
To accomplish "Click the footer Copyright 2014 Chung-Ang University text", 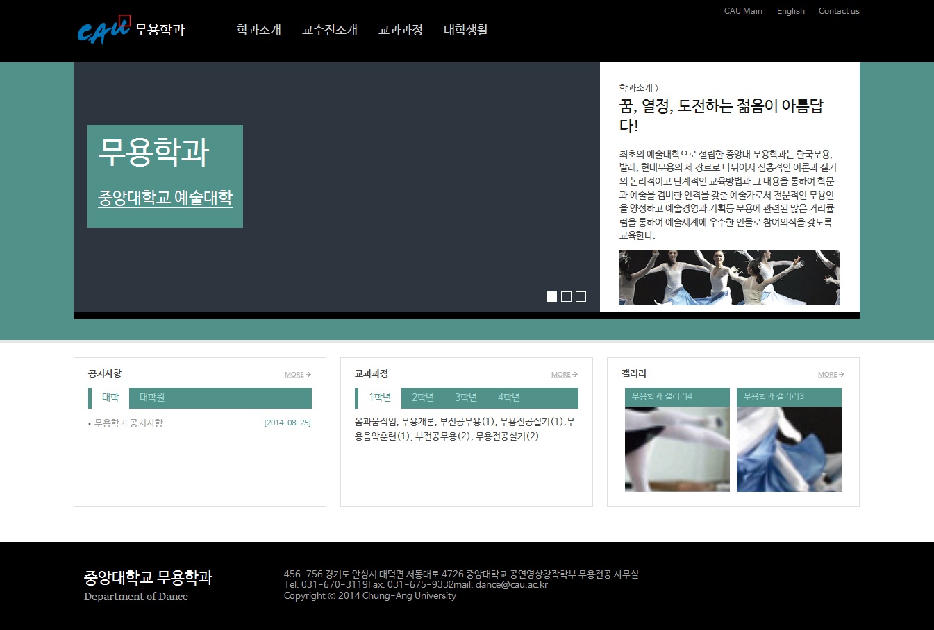I will 370,596.
